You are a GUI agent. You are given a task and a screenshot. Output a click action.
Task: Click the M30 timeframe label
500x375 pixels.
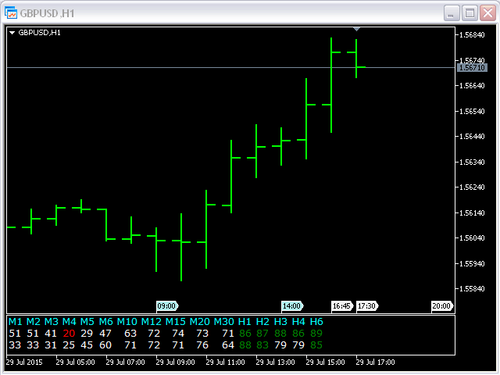tap(224, 321)
